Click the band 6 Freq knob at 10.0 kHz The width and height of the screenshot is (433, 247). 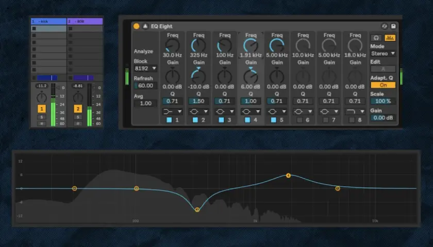click(x=303, y=45)
